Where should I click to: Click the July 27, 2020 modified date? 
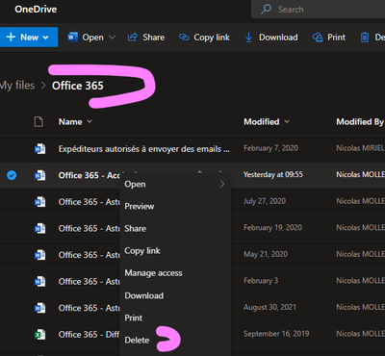coord(265,201)
